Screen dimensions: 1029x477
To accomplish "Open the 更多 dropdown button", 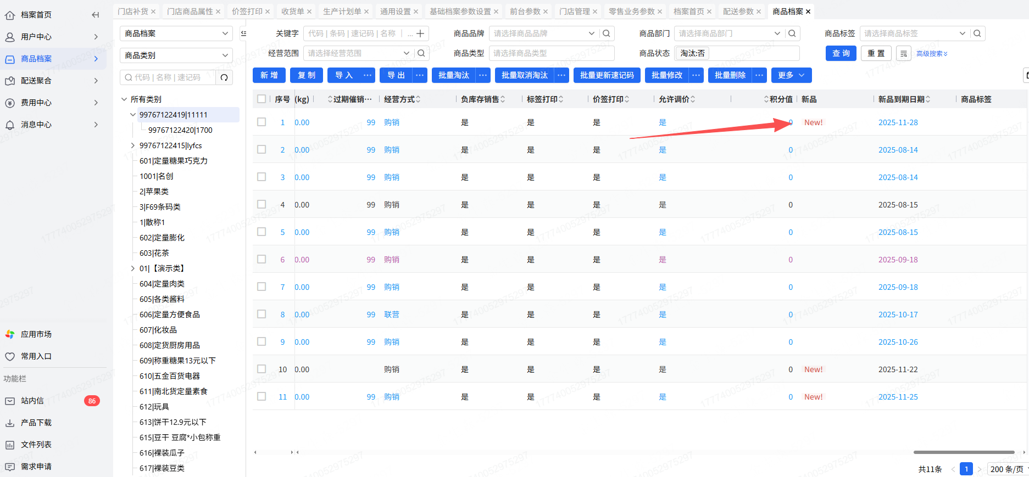I will pyautogui.click(x=791, y=75).
